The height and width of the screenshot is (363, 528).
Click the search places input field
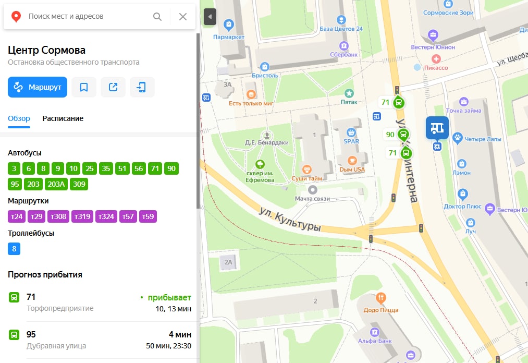pyautogui.click(x=88, y=17)
